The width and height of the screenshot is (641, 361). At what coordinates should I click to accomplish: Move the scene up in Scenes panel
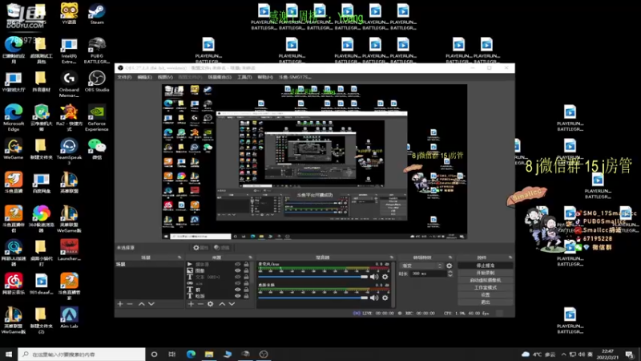[142, 304]
